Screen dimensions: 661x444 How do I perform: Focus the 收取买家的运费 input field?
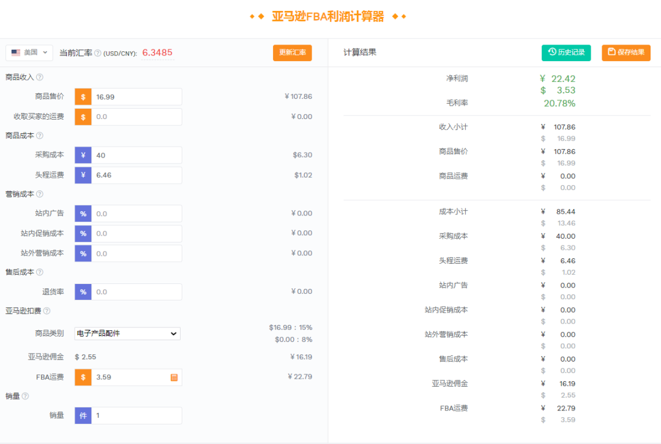point(136,117)
